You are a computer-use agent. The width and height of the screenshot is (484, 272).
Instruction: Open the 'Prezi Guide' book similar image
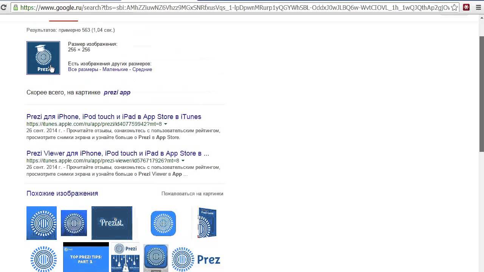tap(207, 223)
